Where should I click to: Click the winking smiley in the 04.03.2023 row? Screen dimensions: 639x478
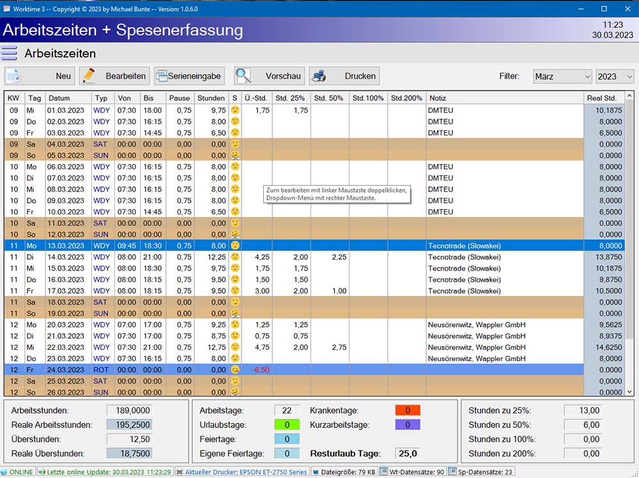click(x=235, y=144)
